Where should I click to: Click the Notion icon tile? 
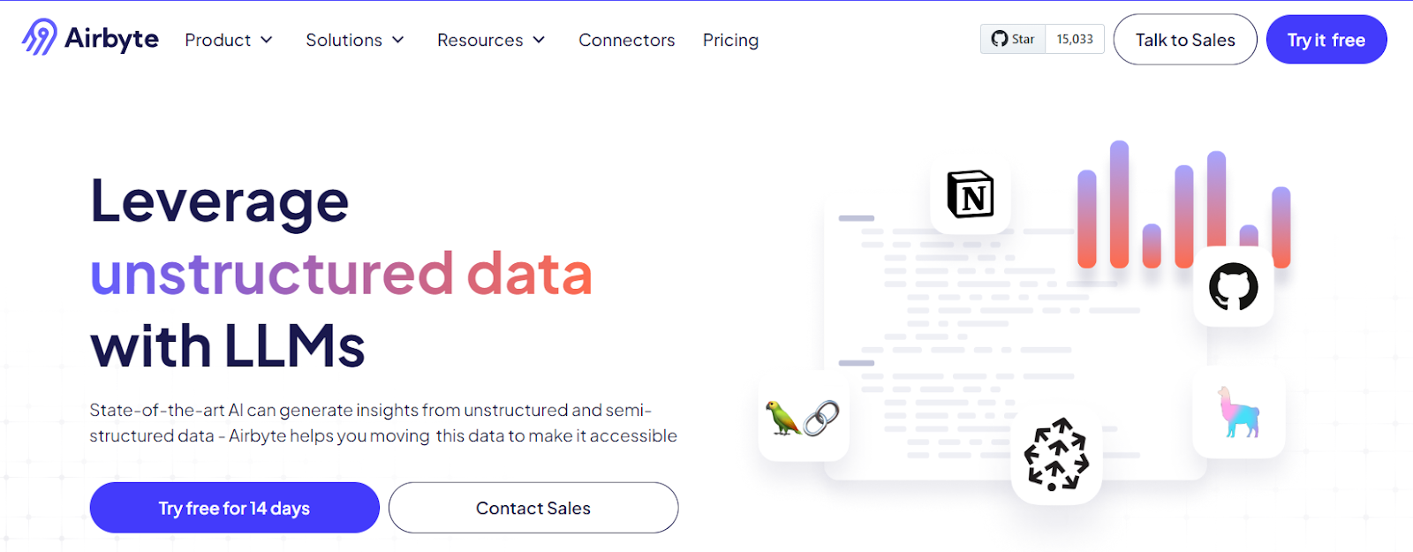click(971, 194)
